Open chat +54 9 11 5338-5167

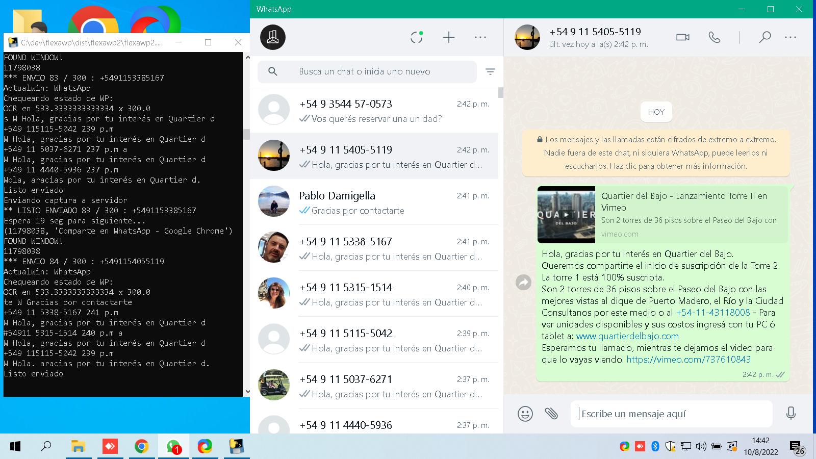pyautogui.click(x=374, y=248)
